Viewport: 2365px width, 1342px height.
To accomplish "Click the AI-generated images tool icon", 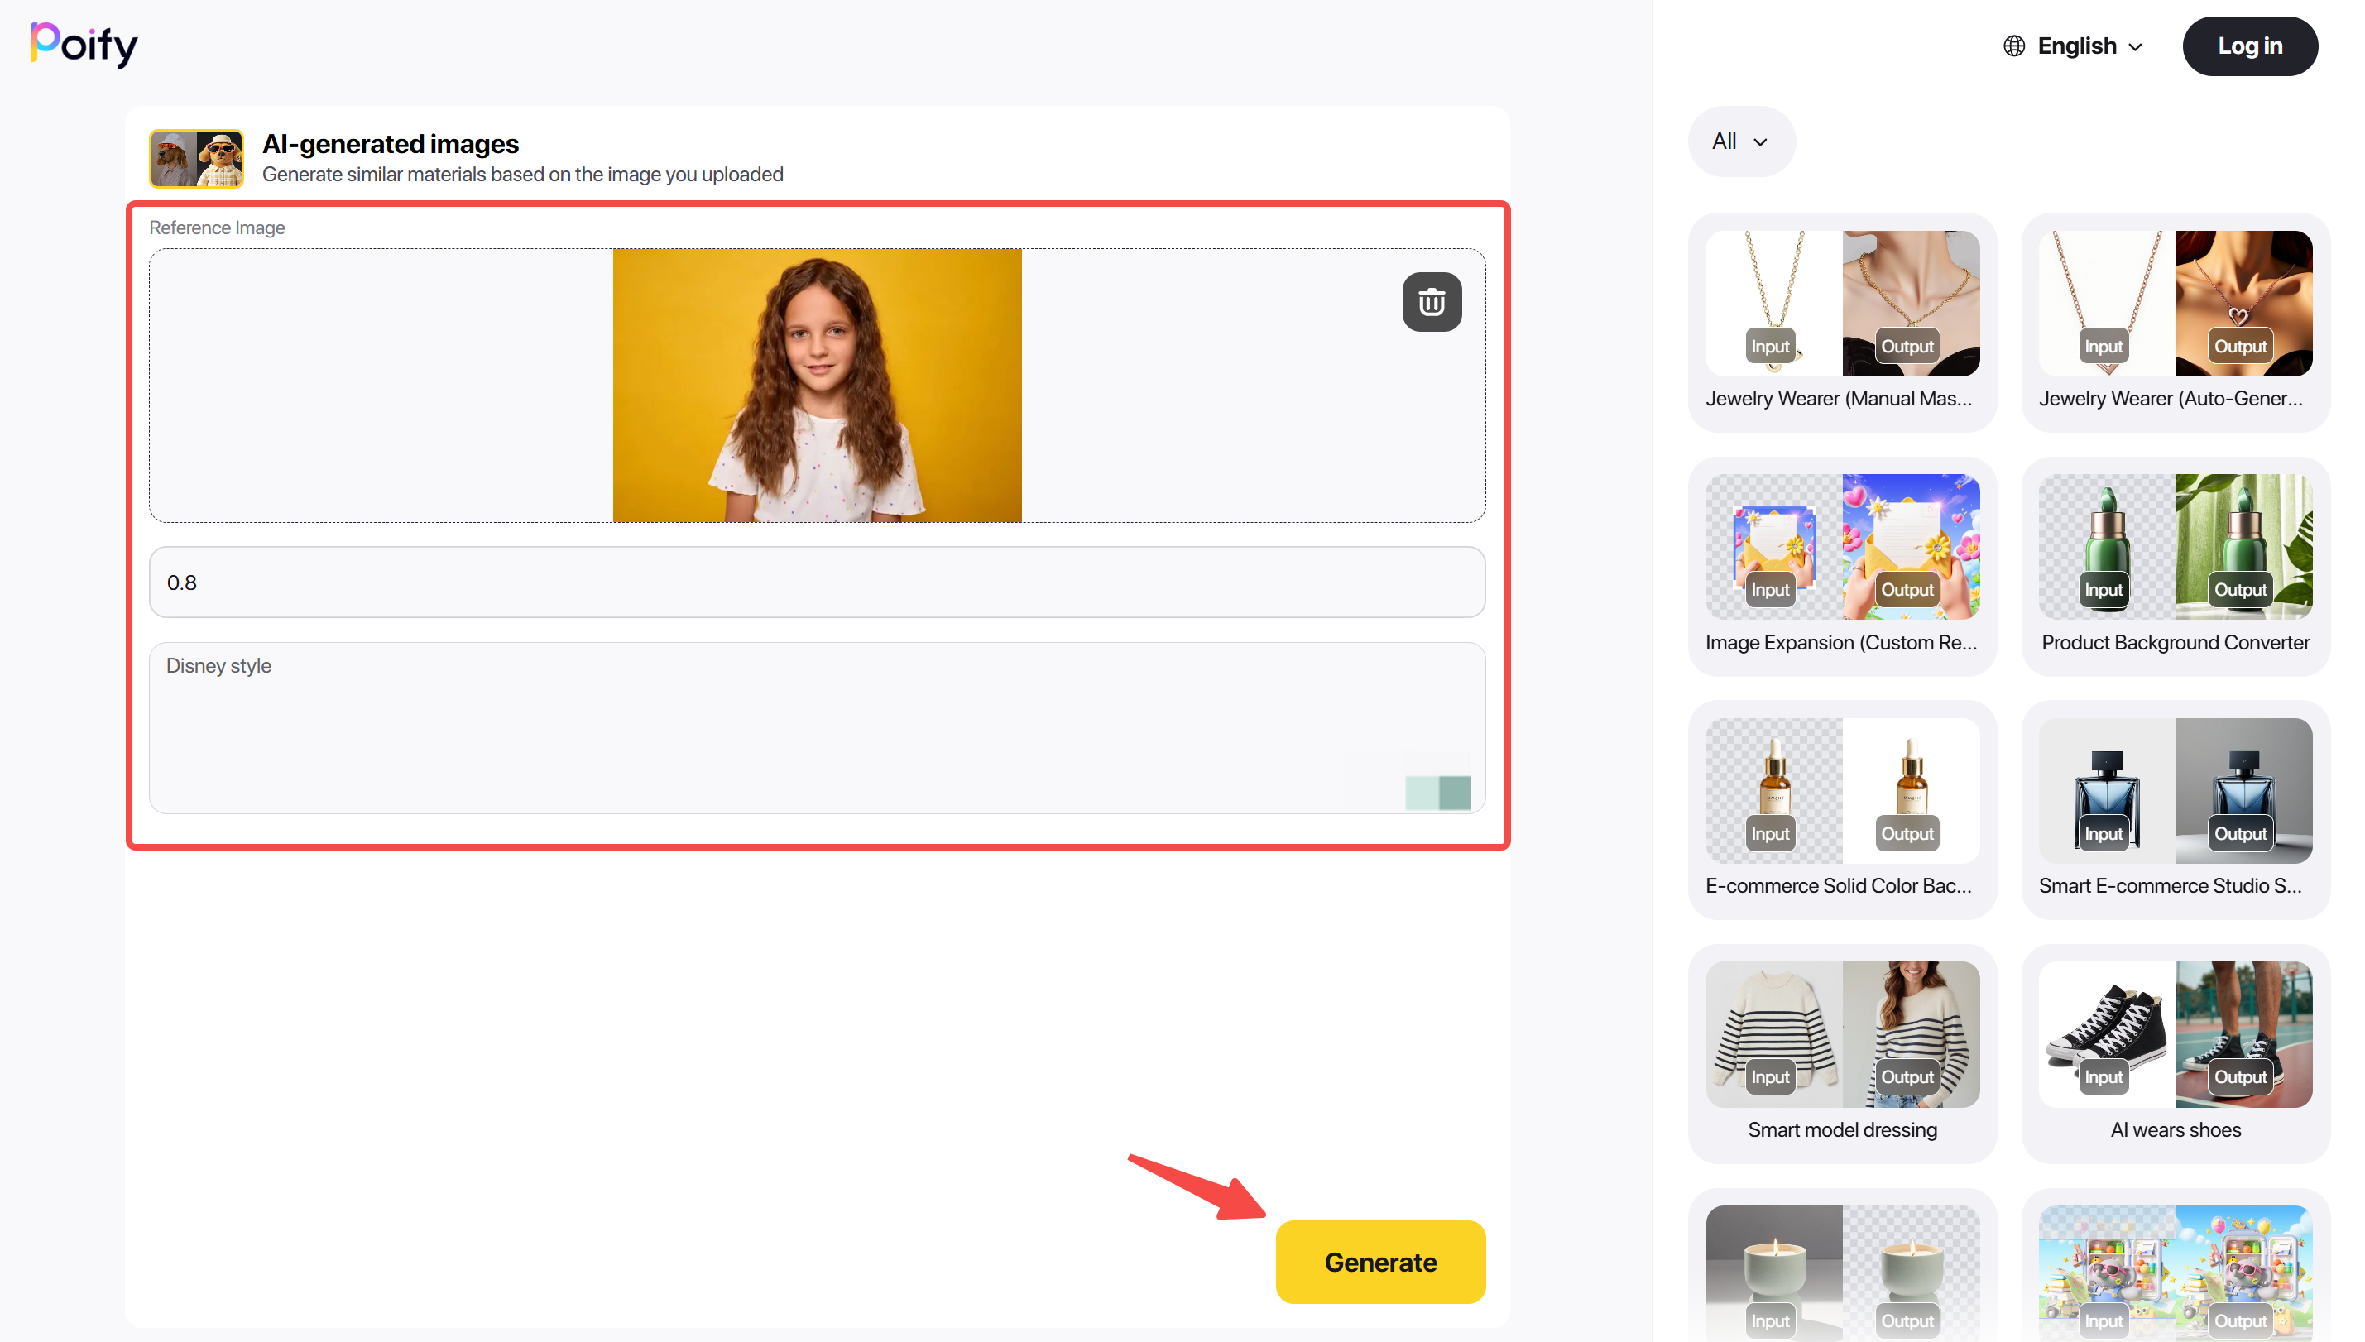I will [x=196, y=159].
